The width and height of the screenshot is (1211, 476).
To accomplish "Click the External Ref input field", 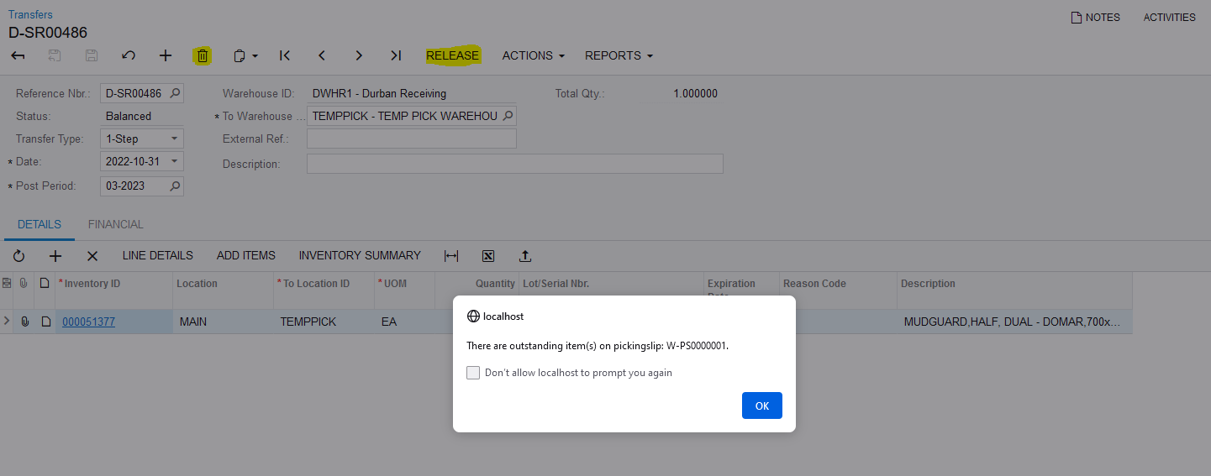I will click(x=411, y=139).
